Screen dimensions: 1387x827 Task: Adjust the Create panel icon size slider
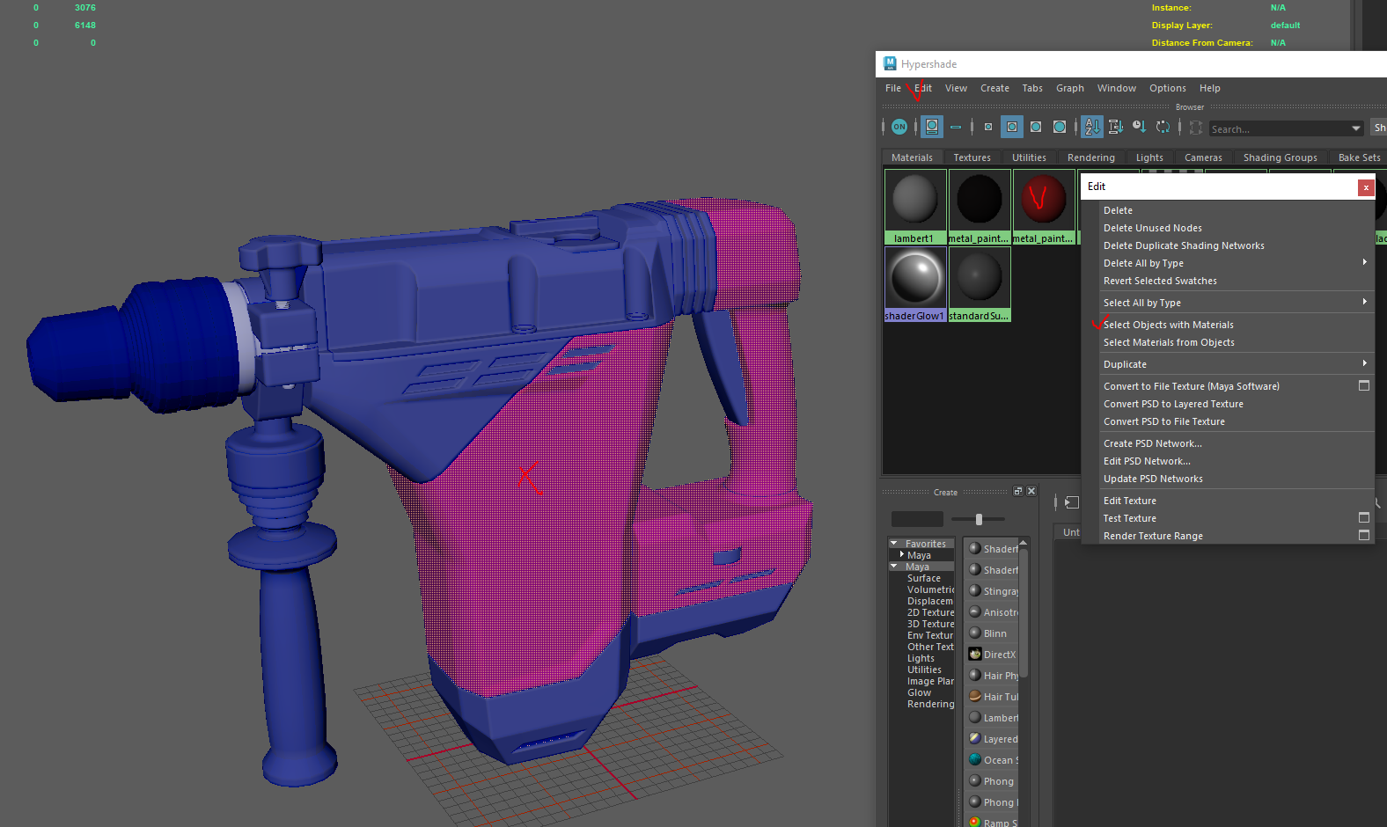click(979, 519)
